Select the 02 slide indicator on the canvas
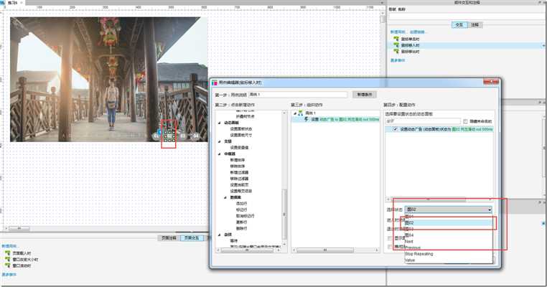547x287 pixels. point(169,136)
